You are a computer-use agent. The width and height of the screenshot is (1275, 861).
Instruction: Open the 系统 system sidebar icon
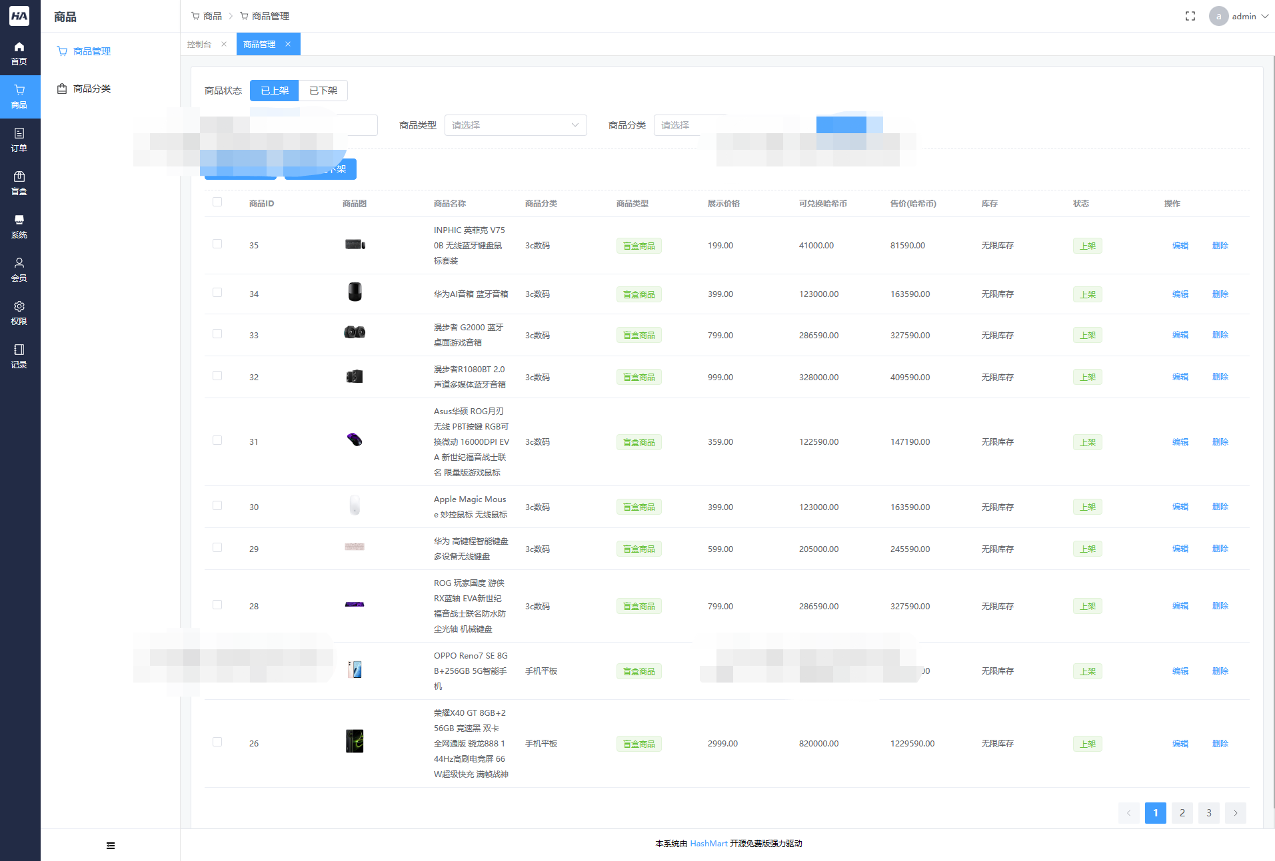(19, 226)
